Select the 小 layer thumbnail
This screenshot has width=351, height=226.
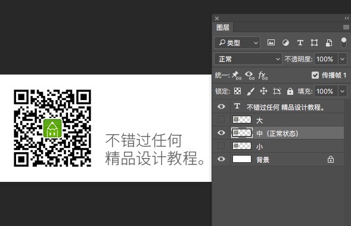[242, 146]
